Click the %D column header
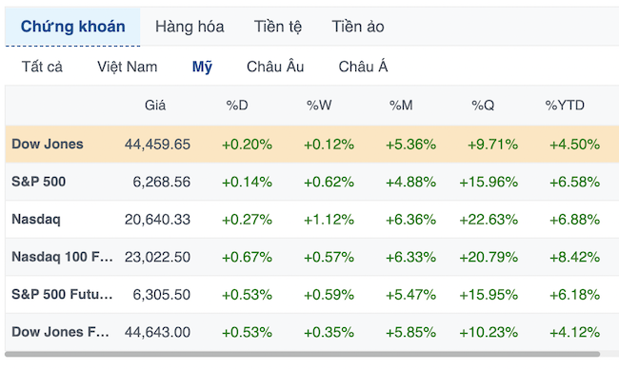Screen dimensions: 619x369 point(237,106)
